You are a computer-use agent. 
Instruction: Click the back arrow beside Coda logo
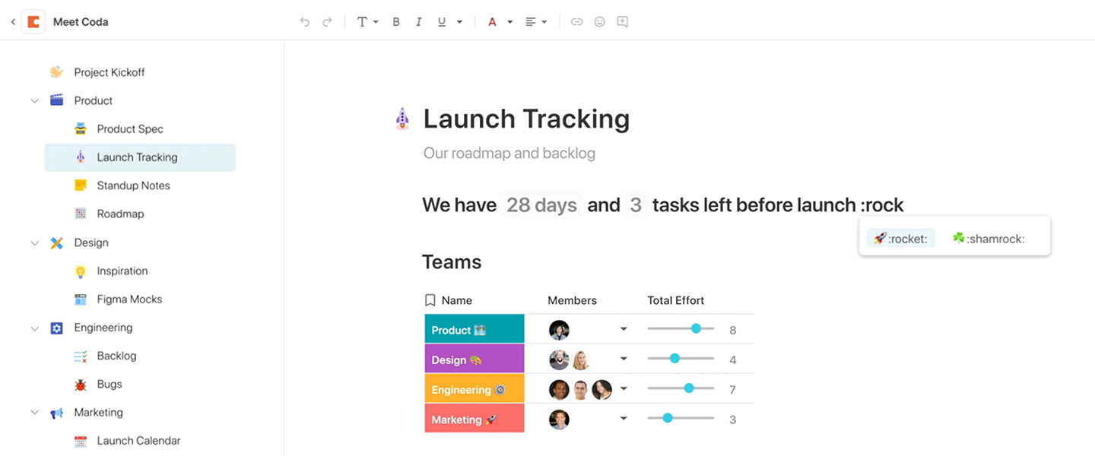point(13,22)
